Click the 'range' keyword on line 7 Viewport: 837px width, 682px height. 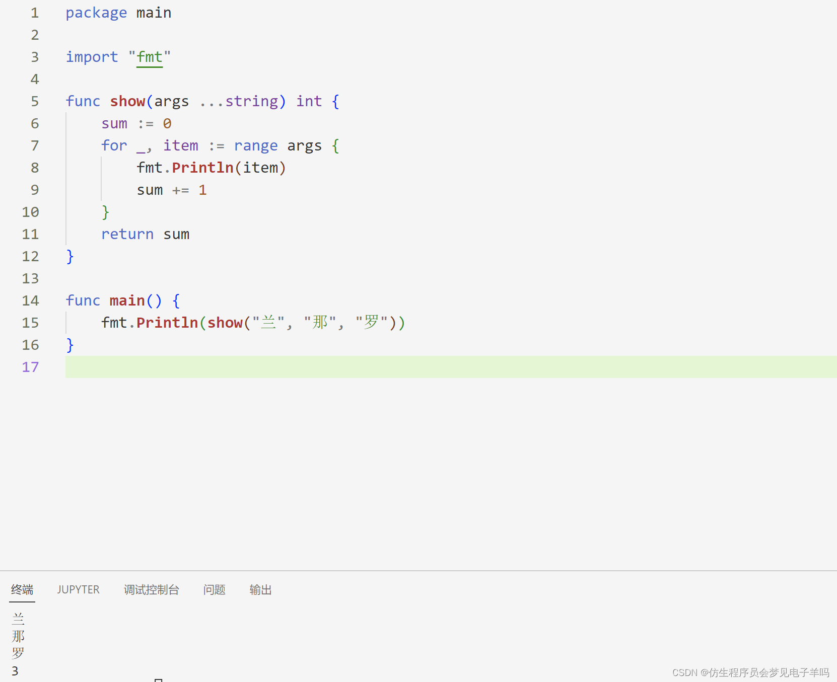(x=256, y=145)
